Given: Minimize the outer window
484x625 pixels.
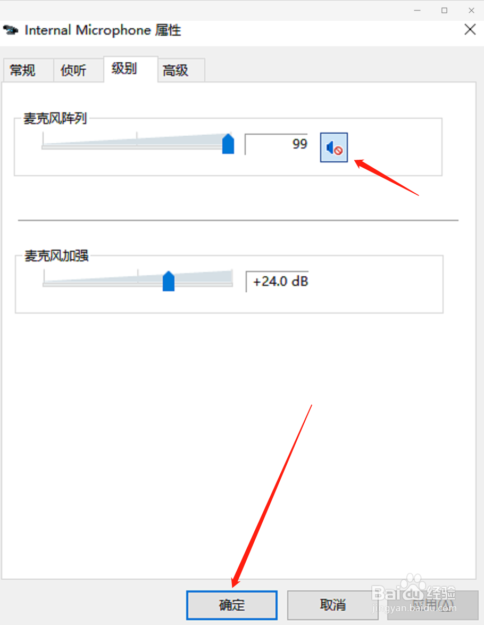Looking at the screenshot, I should pyautogui.click(x=417, y=10).
